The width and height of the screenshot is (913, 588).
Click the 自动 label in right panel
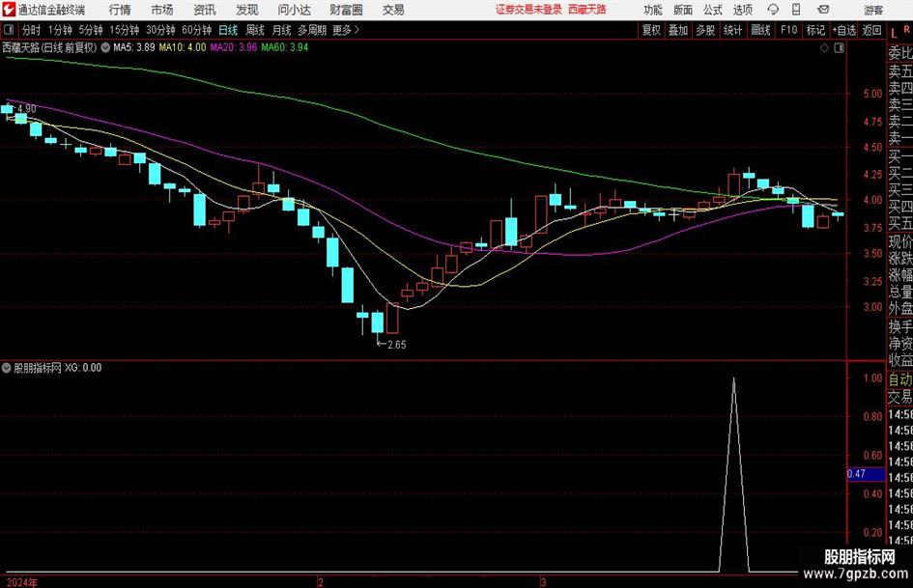(x=900, y=379)
